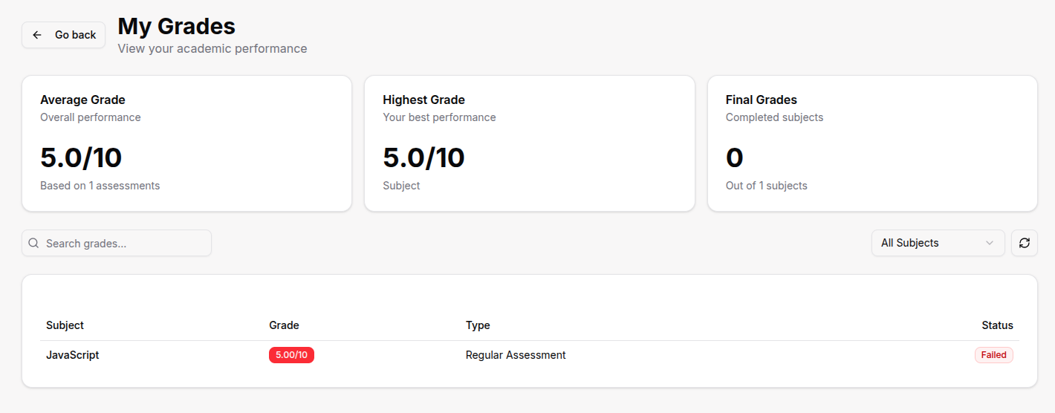This screenshot has width=1055, height=413.
Task: Click the Subject column header
Action: 65,325
